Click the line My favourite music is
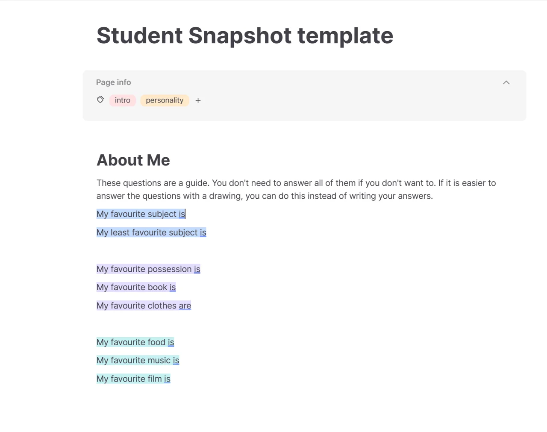This screenshot has height=432, width=547. 138,360
